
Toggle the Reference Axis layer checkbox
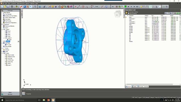point(5,57)
